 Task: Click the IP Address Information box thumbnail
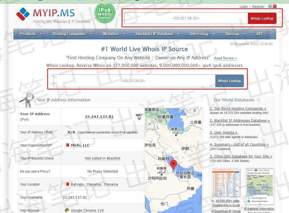click(x=260, y=186)
